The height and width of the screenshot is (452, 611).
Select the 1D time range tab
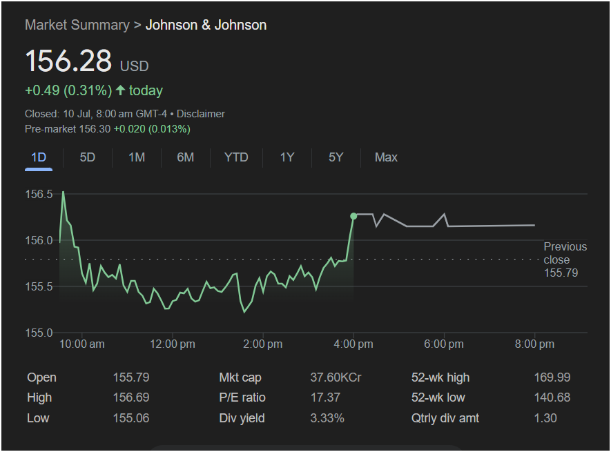(39, 157)
